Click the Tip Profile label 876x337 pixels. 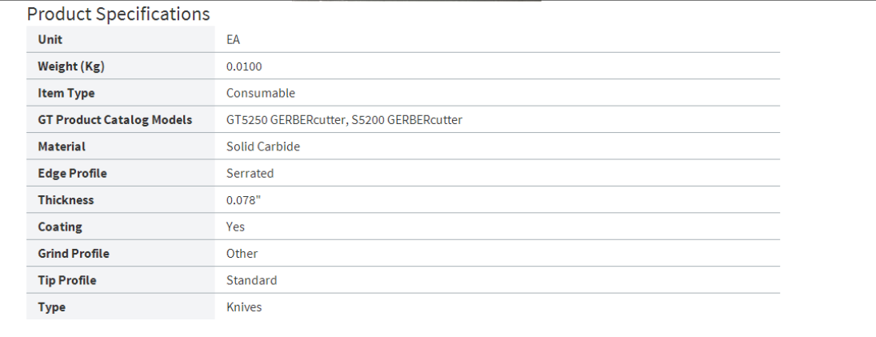tap(67, 280)
